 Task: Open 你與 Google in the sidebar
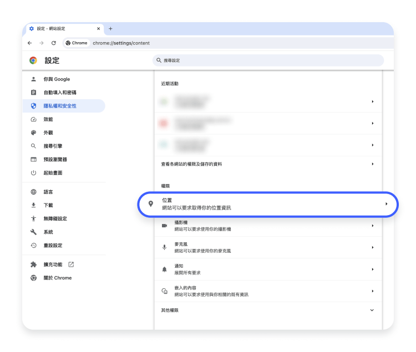click(x=64, y=79)
